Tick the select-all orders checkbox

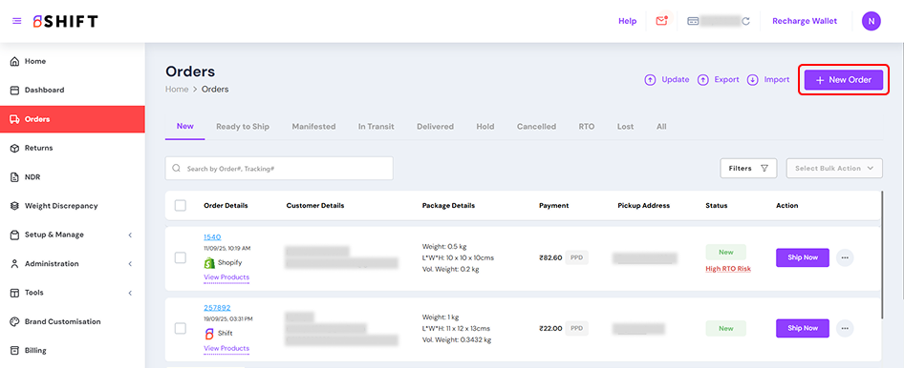click(181, 205)
